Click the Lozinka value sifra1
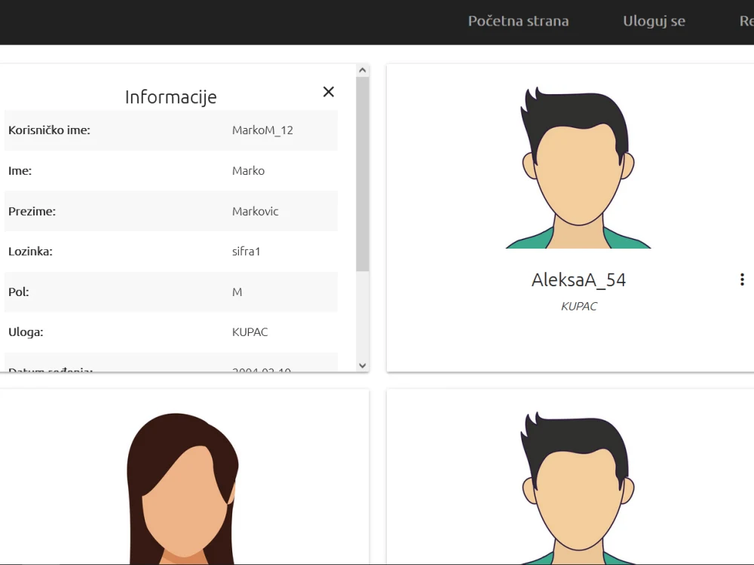 coord(246,252)
